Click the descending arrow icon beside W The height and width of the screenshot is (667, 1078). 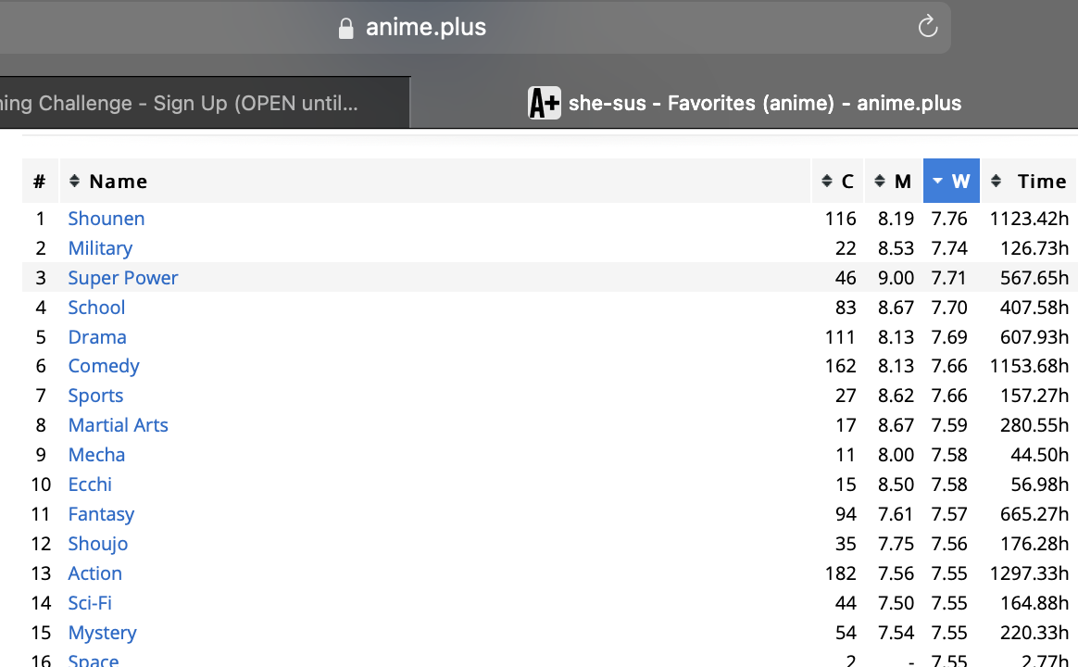point(938,181)
